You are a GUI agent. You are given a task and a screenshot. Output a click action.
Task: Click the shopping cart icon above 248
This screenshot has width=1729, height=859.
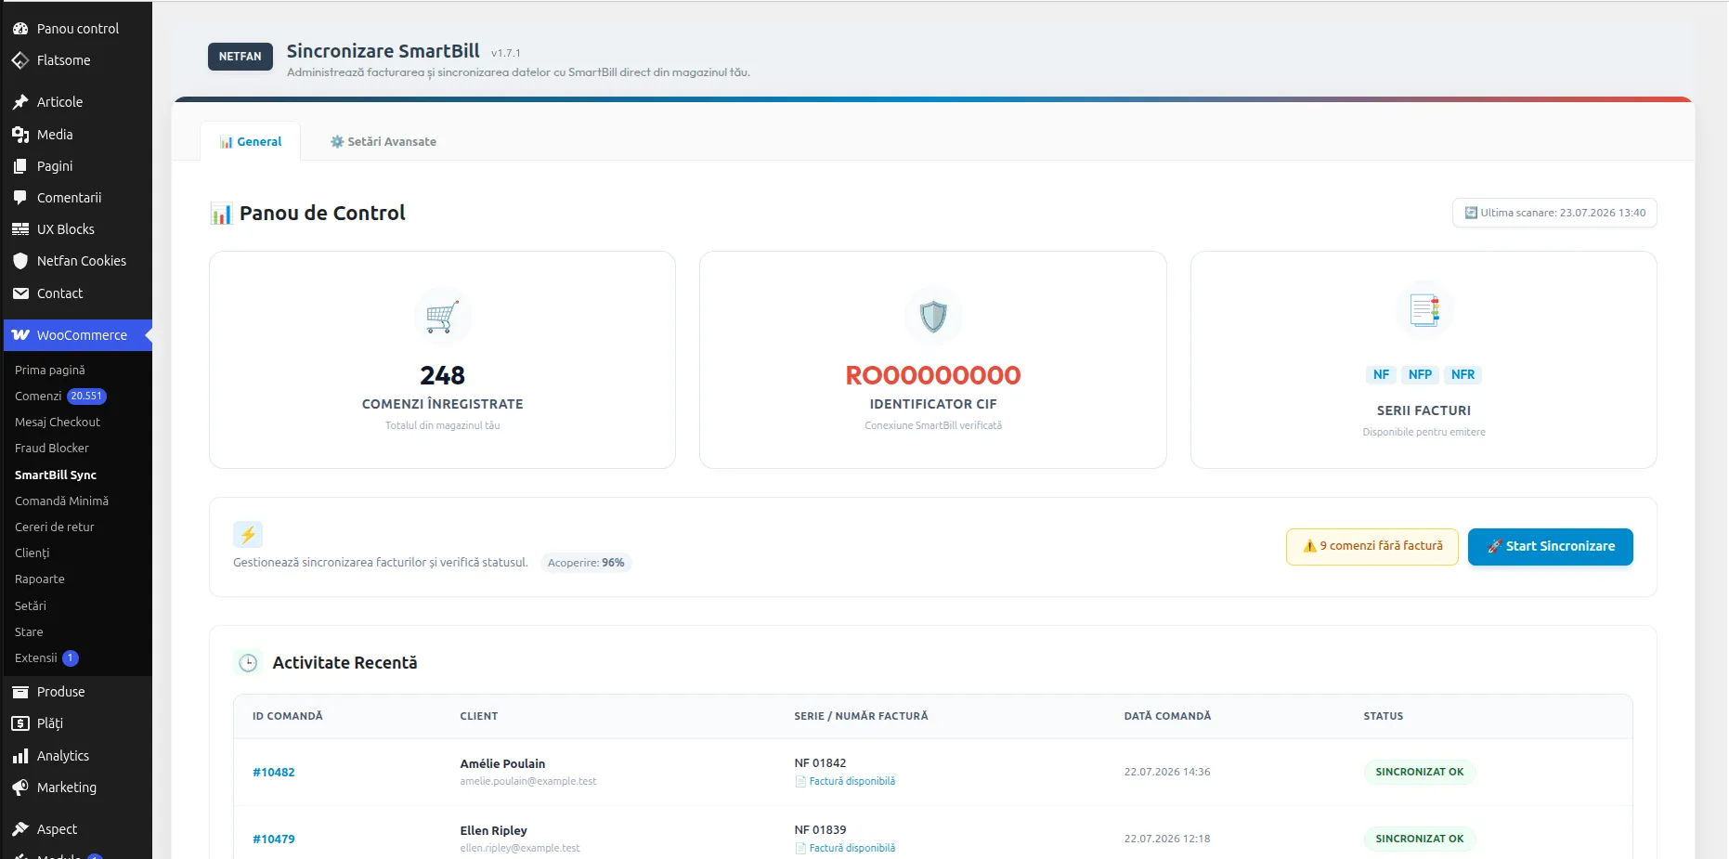point(442,317)
